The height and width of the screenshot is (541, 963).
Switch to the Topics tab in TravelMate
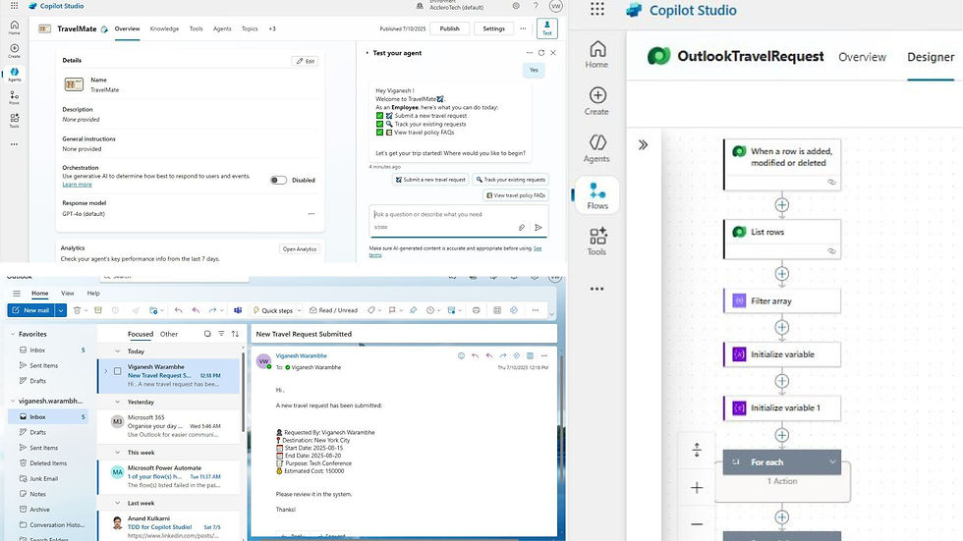click(250, 28)
